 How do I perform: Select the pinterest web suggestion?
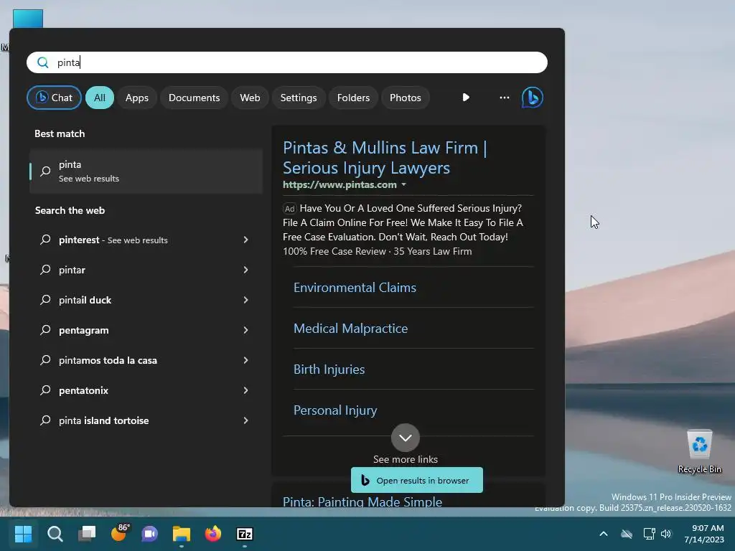pyautogui.click(x=146, y=240)
